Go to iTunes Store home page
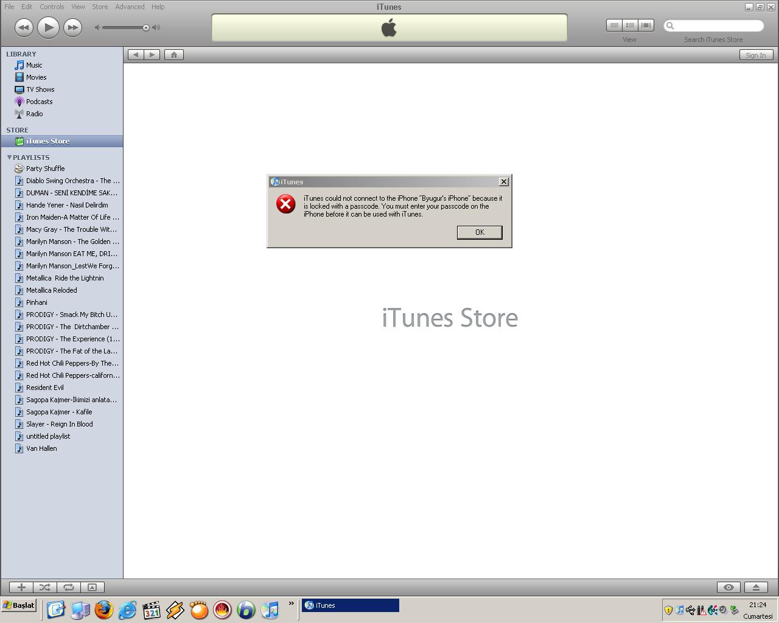779x623 pixels. point(174,55)
